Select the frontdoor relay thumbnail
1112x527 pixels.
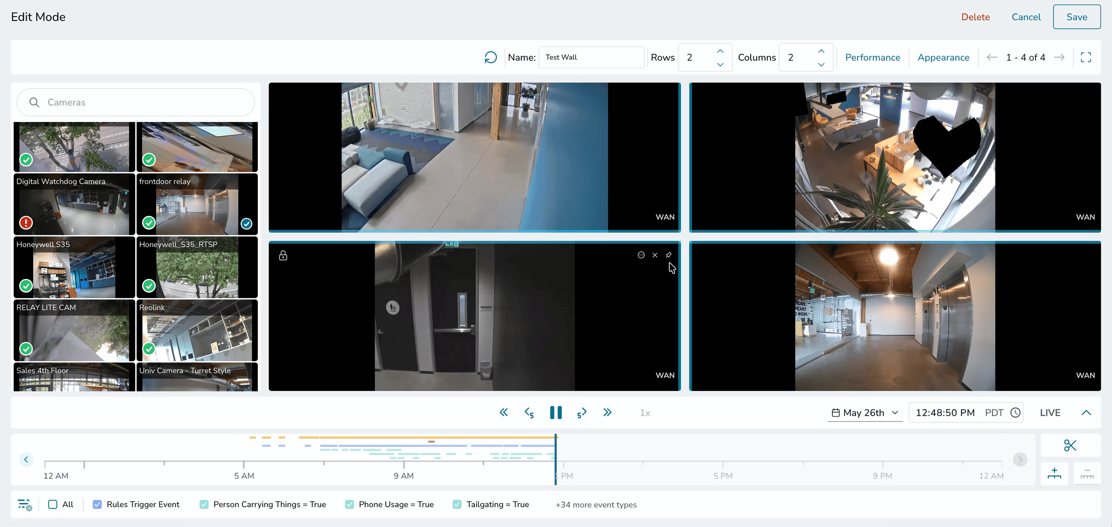(x=197, y=204)
